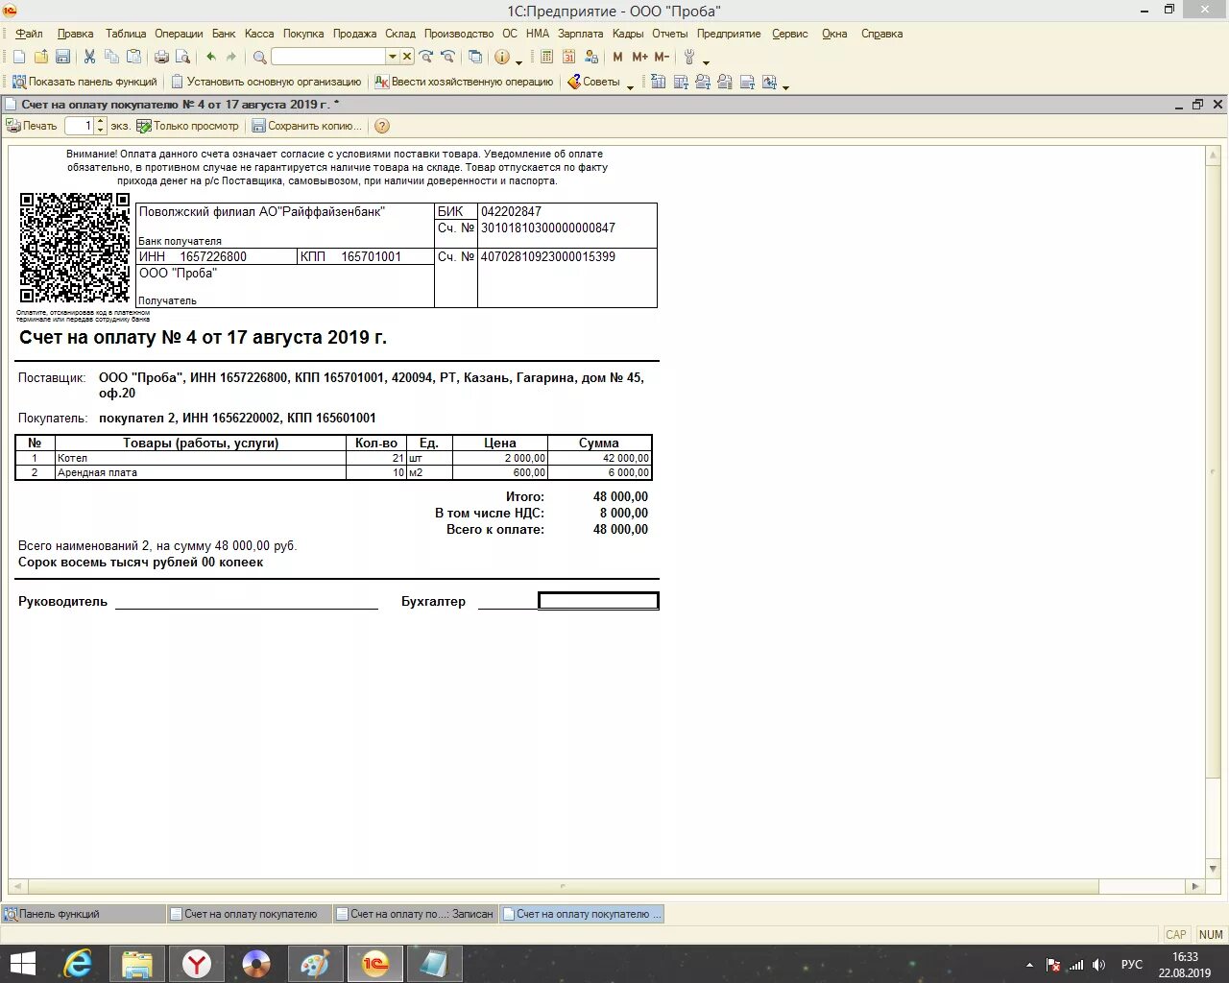Image resolution: width=1229 pixels, height=983 pixels.
Task: Open the calculator icon
Action: pos(545,58)
